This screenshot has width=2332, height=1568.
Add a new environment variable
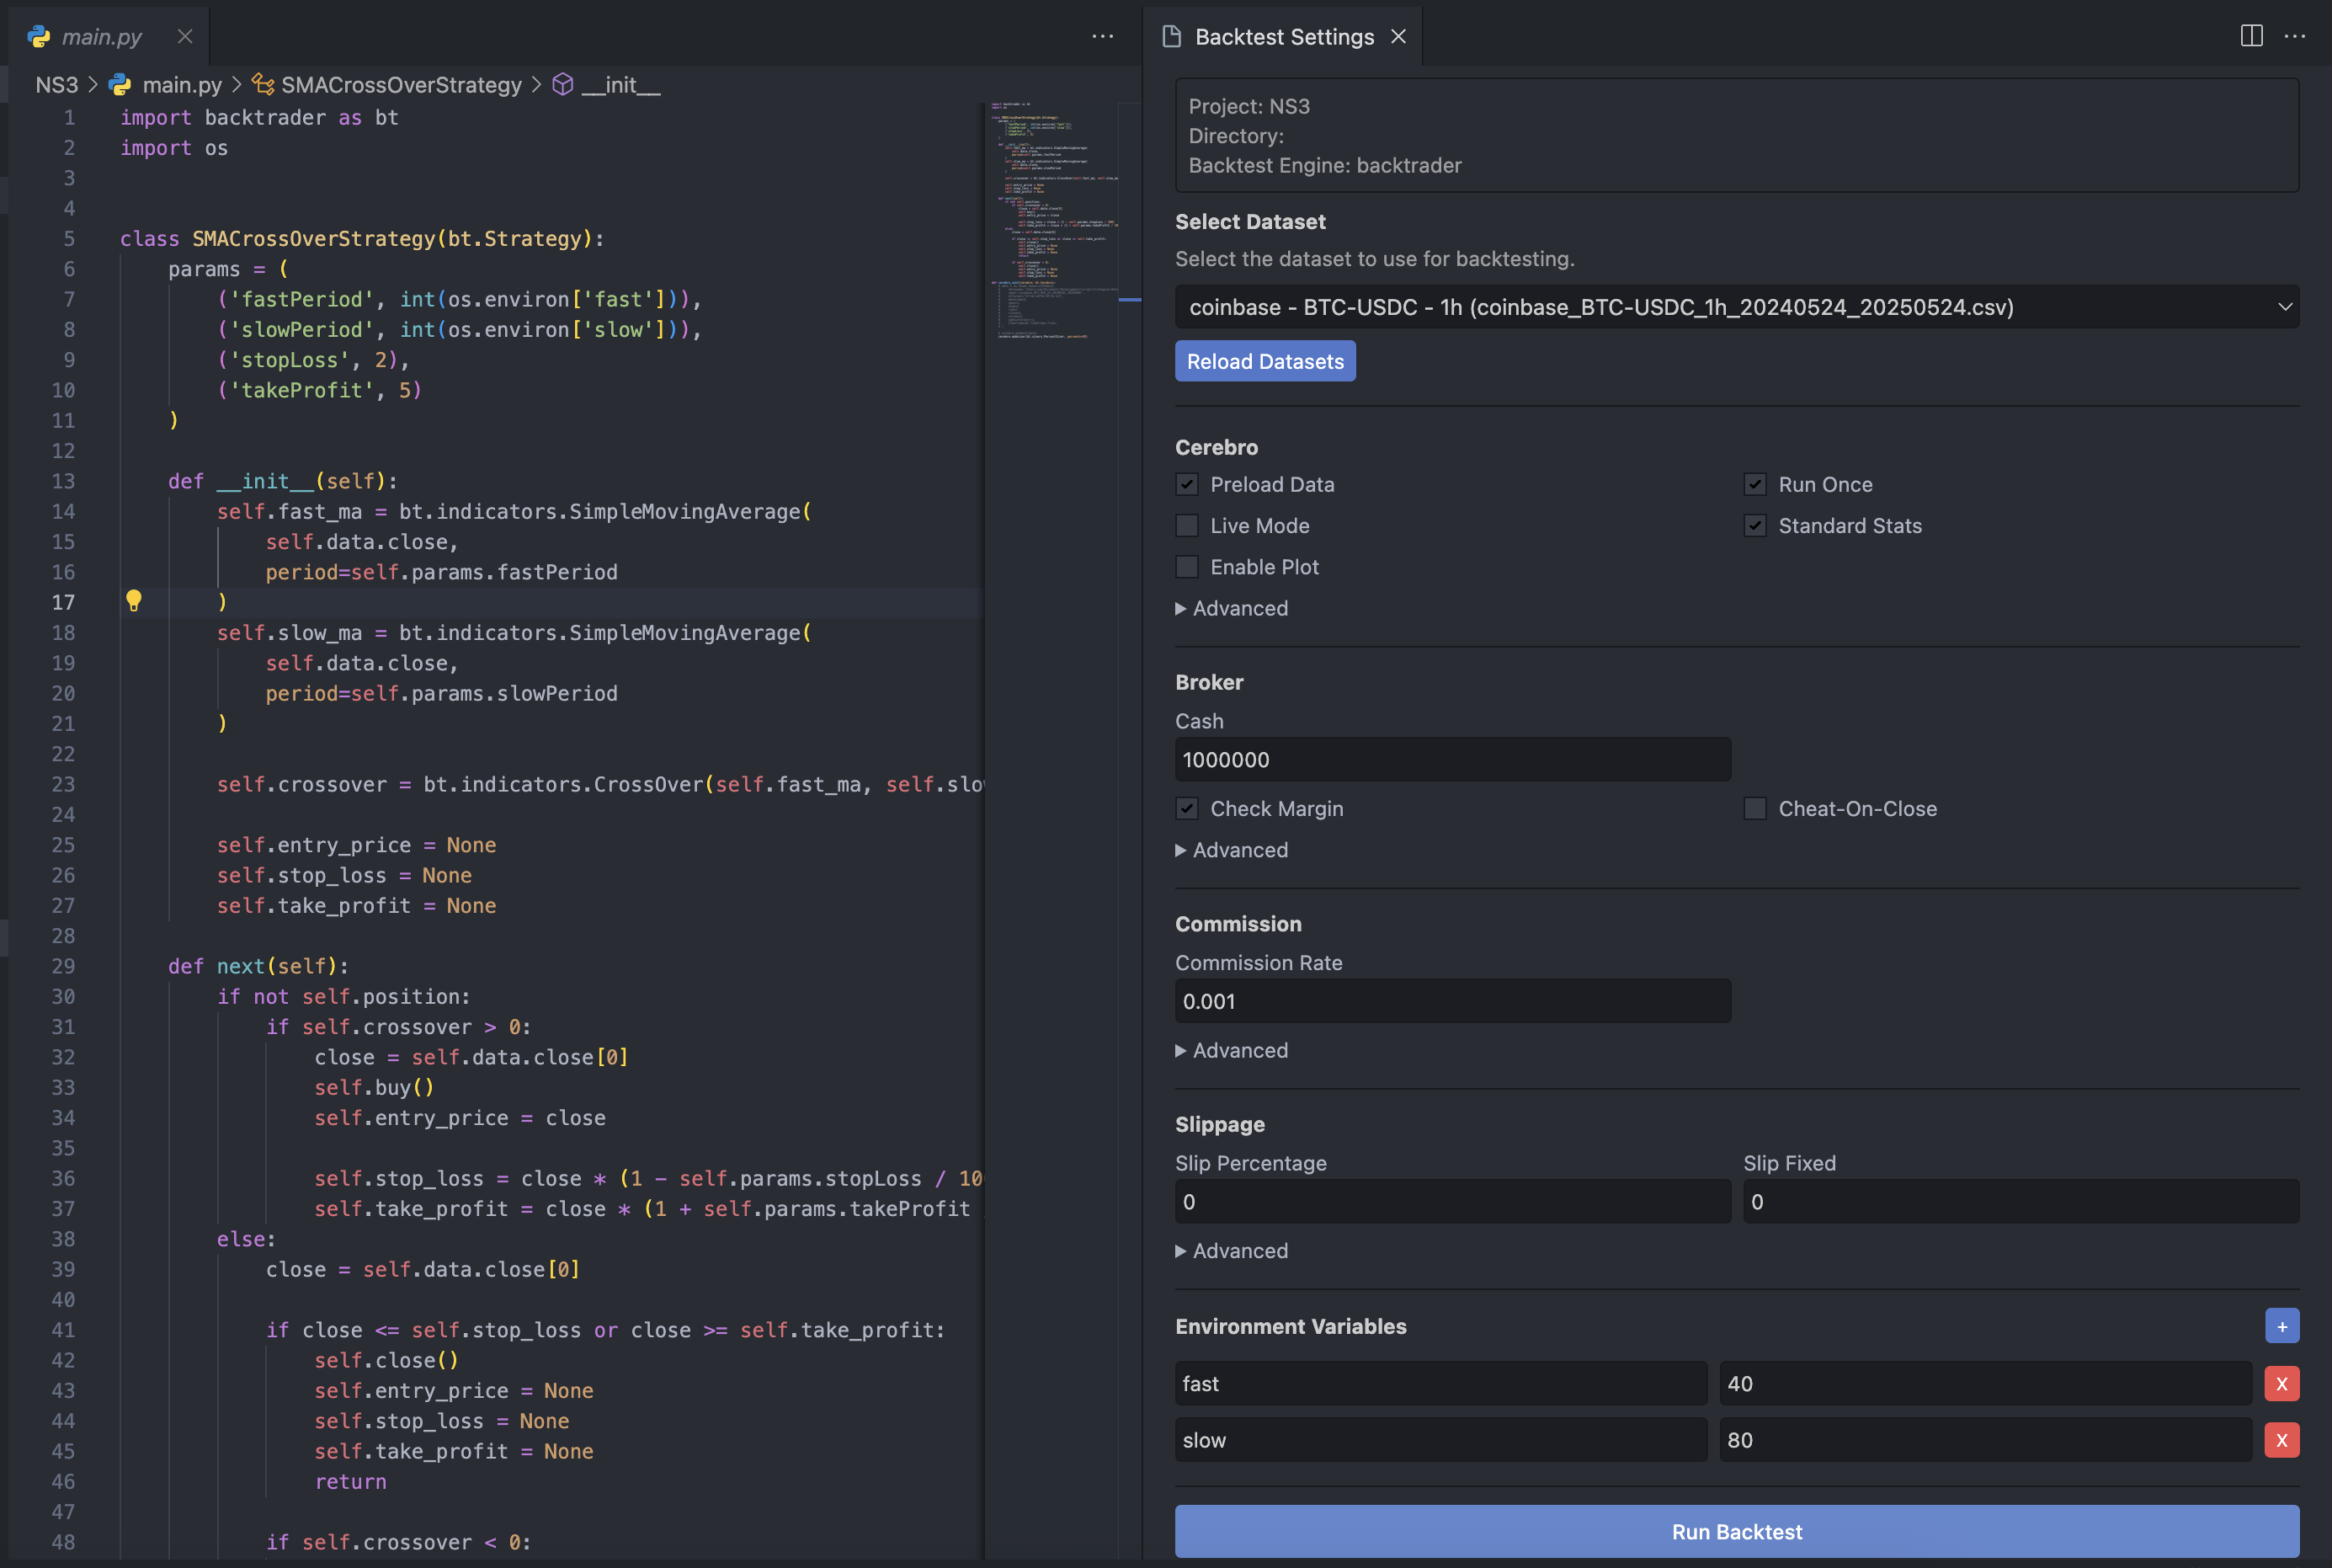coord(2281,1326)
